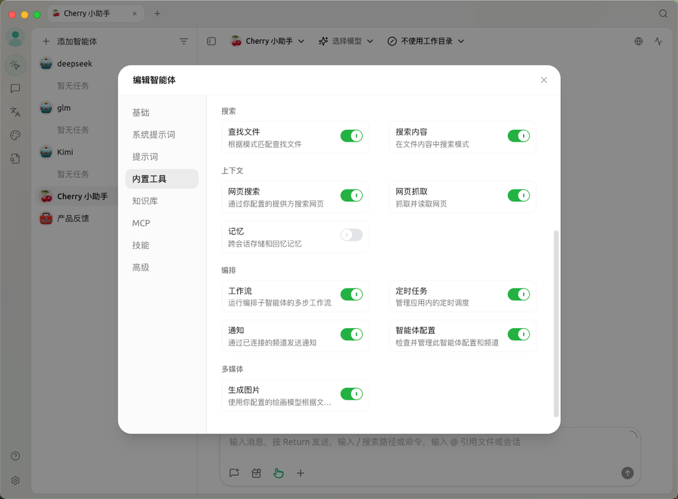Click 暂无任务 under glm
678x499 pixels.
tap(73, 130)
